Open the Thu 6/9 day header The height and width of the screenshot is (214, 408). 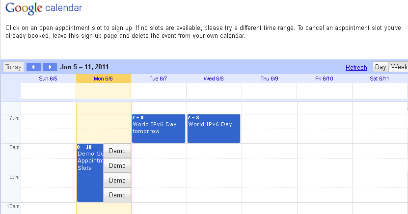pyautogui.click(x=270, y=79)
